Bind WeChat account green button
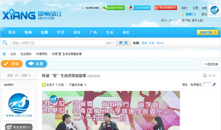Screen dimensions: 221x130 pos(114,8)
